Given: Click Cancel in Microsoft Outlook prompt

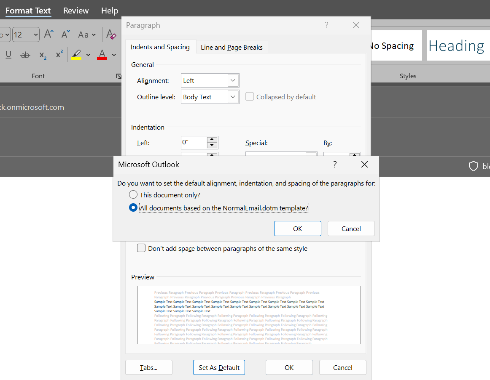Looking at the screenshot, I should coord(351,229).
